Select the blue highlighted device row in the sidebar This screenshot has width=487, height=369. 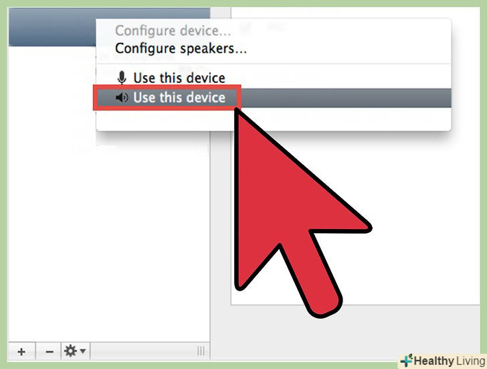tap(52, 27)
